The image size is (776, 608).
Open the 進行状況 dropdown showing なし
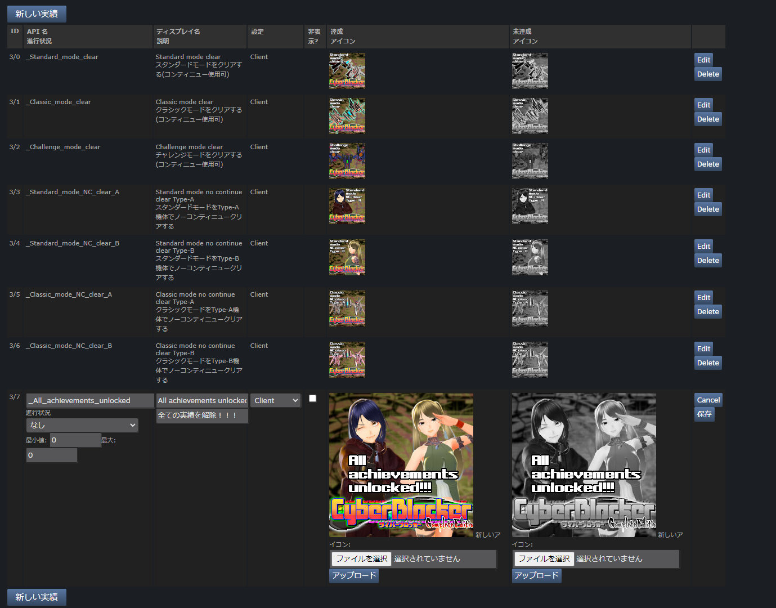82,425
